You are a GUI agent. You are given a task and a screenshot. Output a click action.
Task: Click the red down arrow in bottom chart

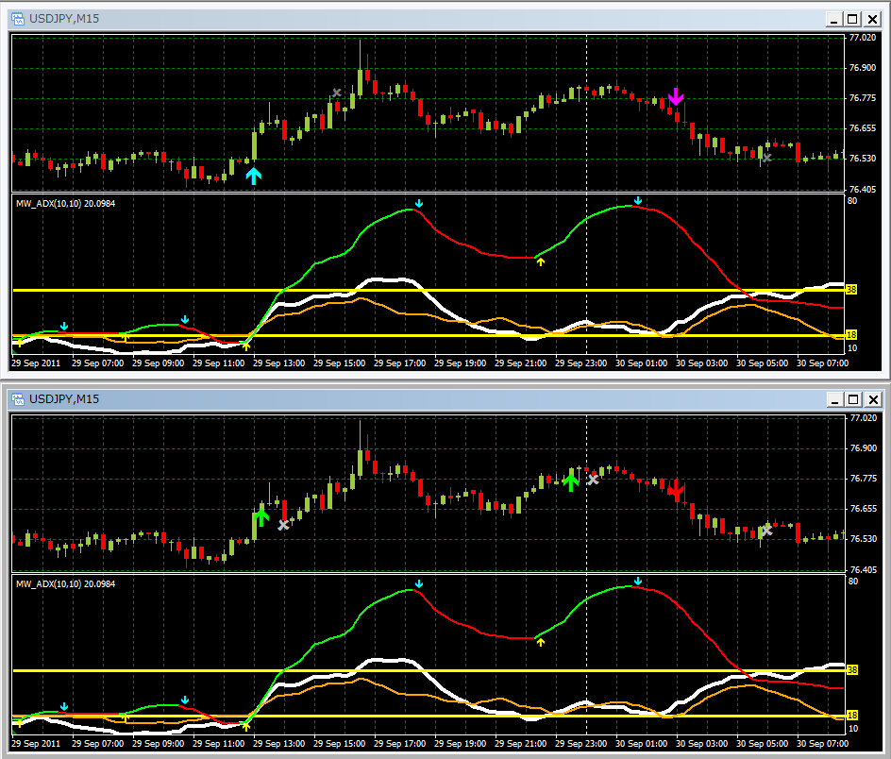[675, 491]
